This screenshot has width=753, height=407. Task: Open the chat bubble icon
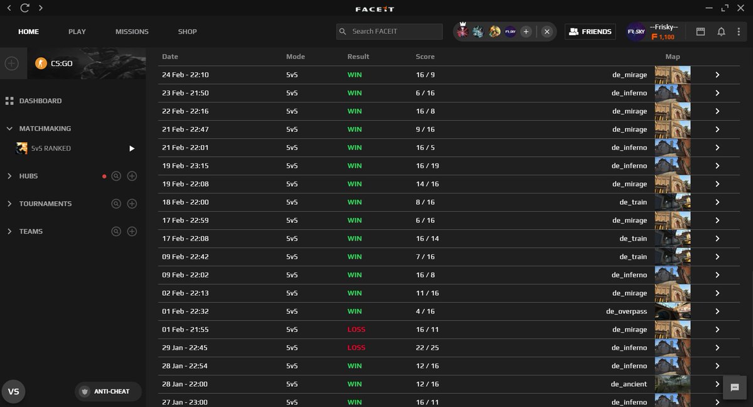tap(735, 388)
